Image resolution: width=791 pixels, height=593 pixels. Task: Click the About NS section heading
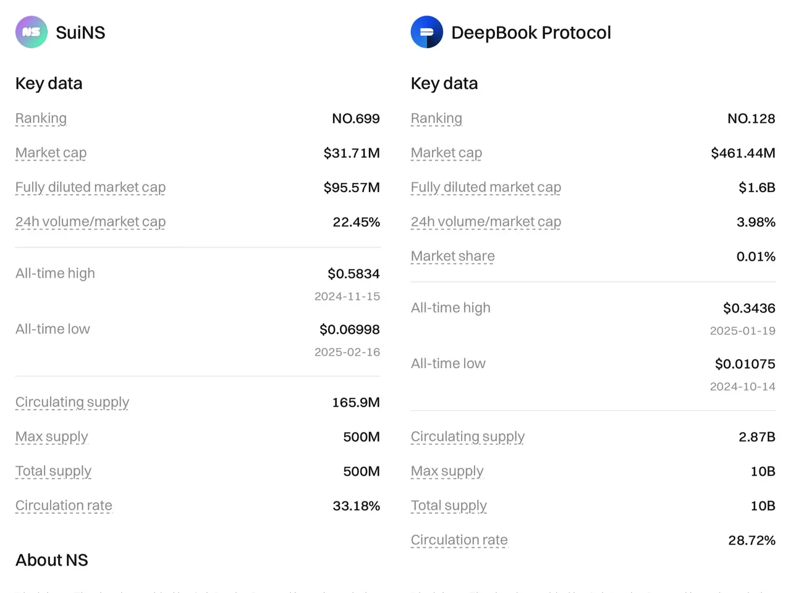51,560
